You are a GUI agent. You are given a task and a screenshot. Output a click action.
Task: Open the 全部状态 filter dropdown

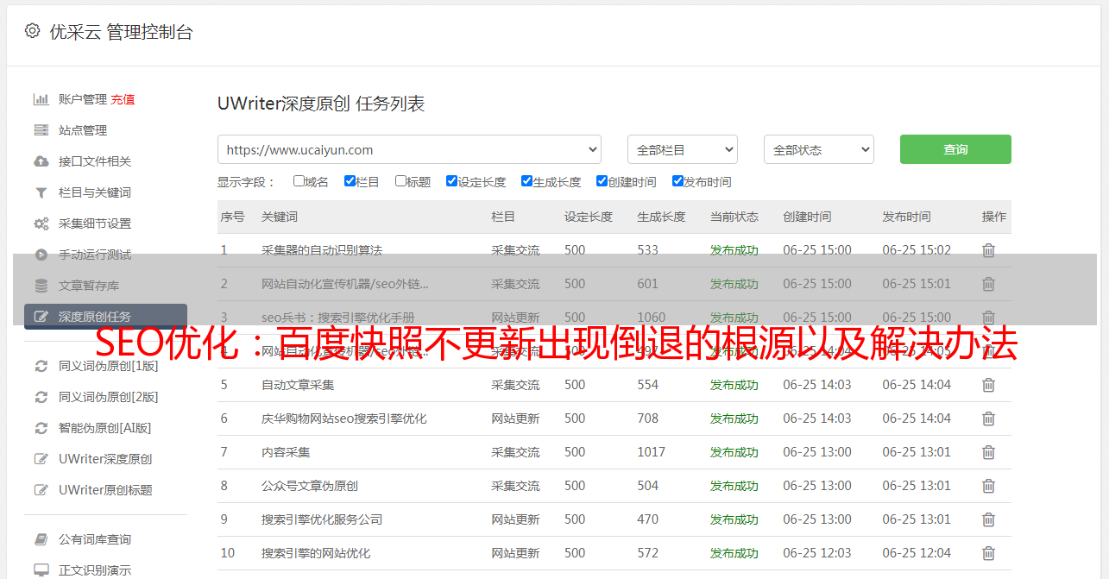tap(818, 149)
